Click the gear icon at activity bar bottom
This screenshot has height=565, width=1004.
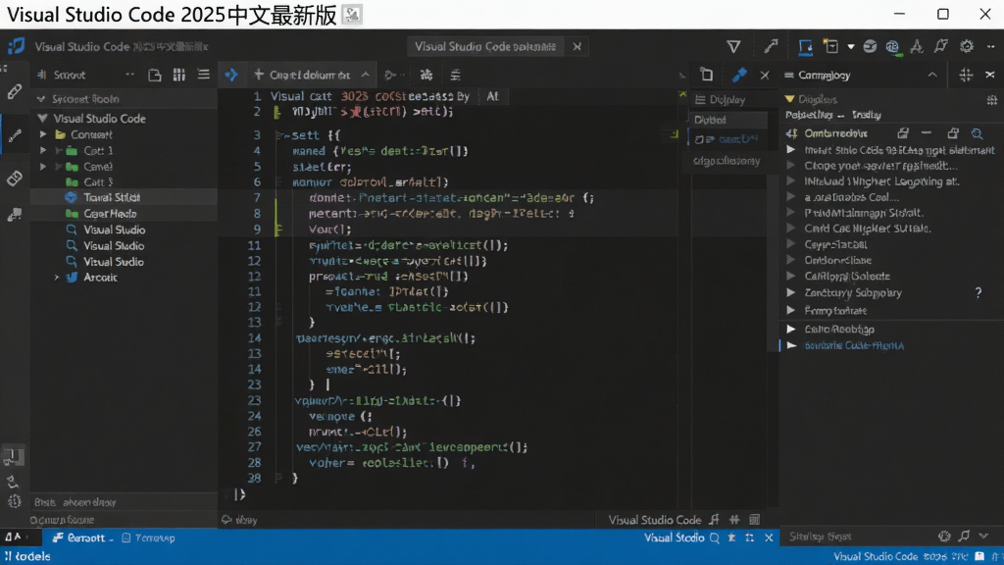(x=14, y=501)
